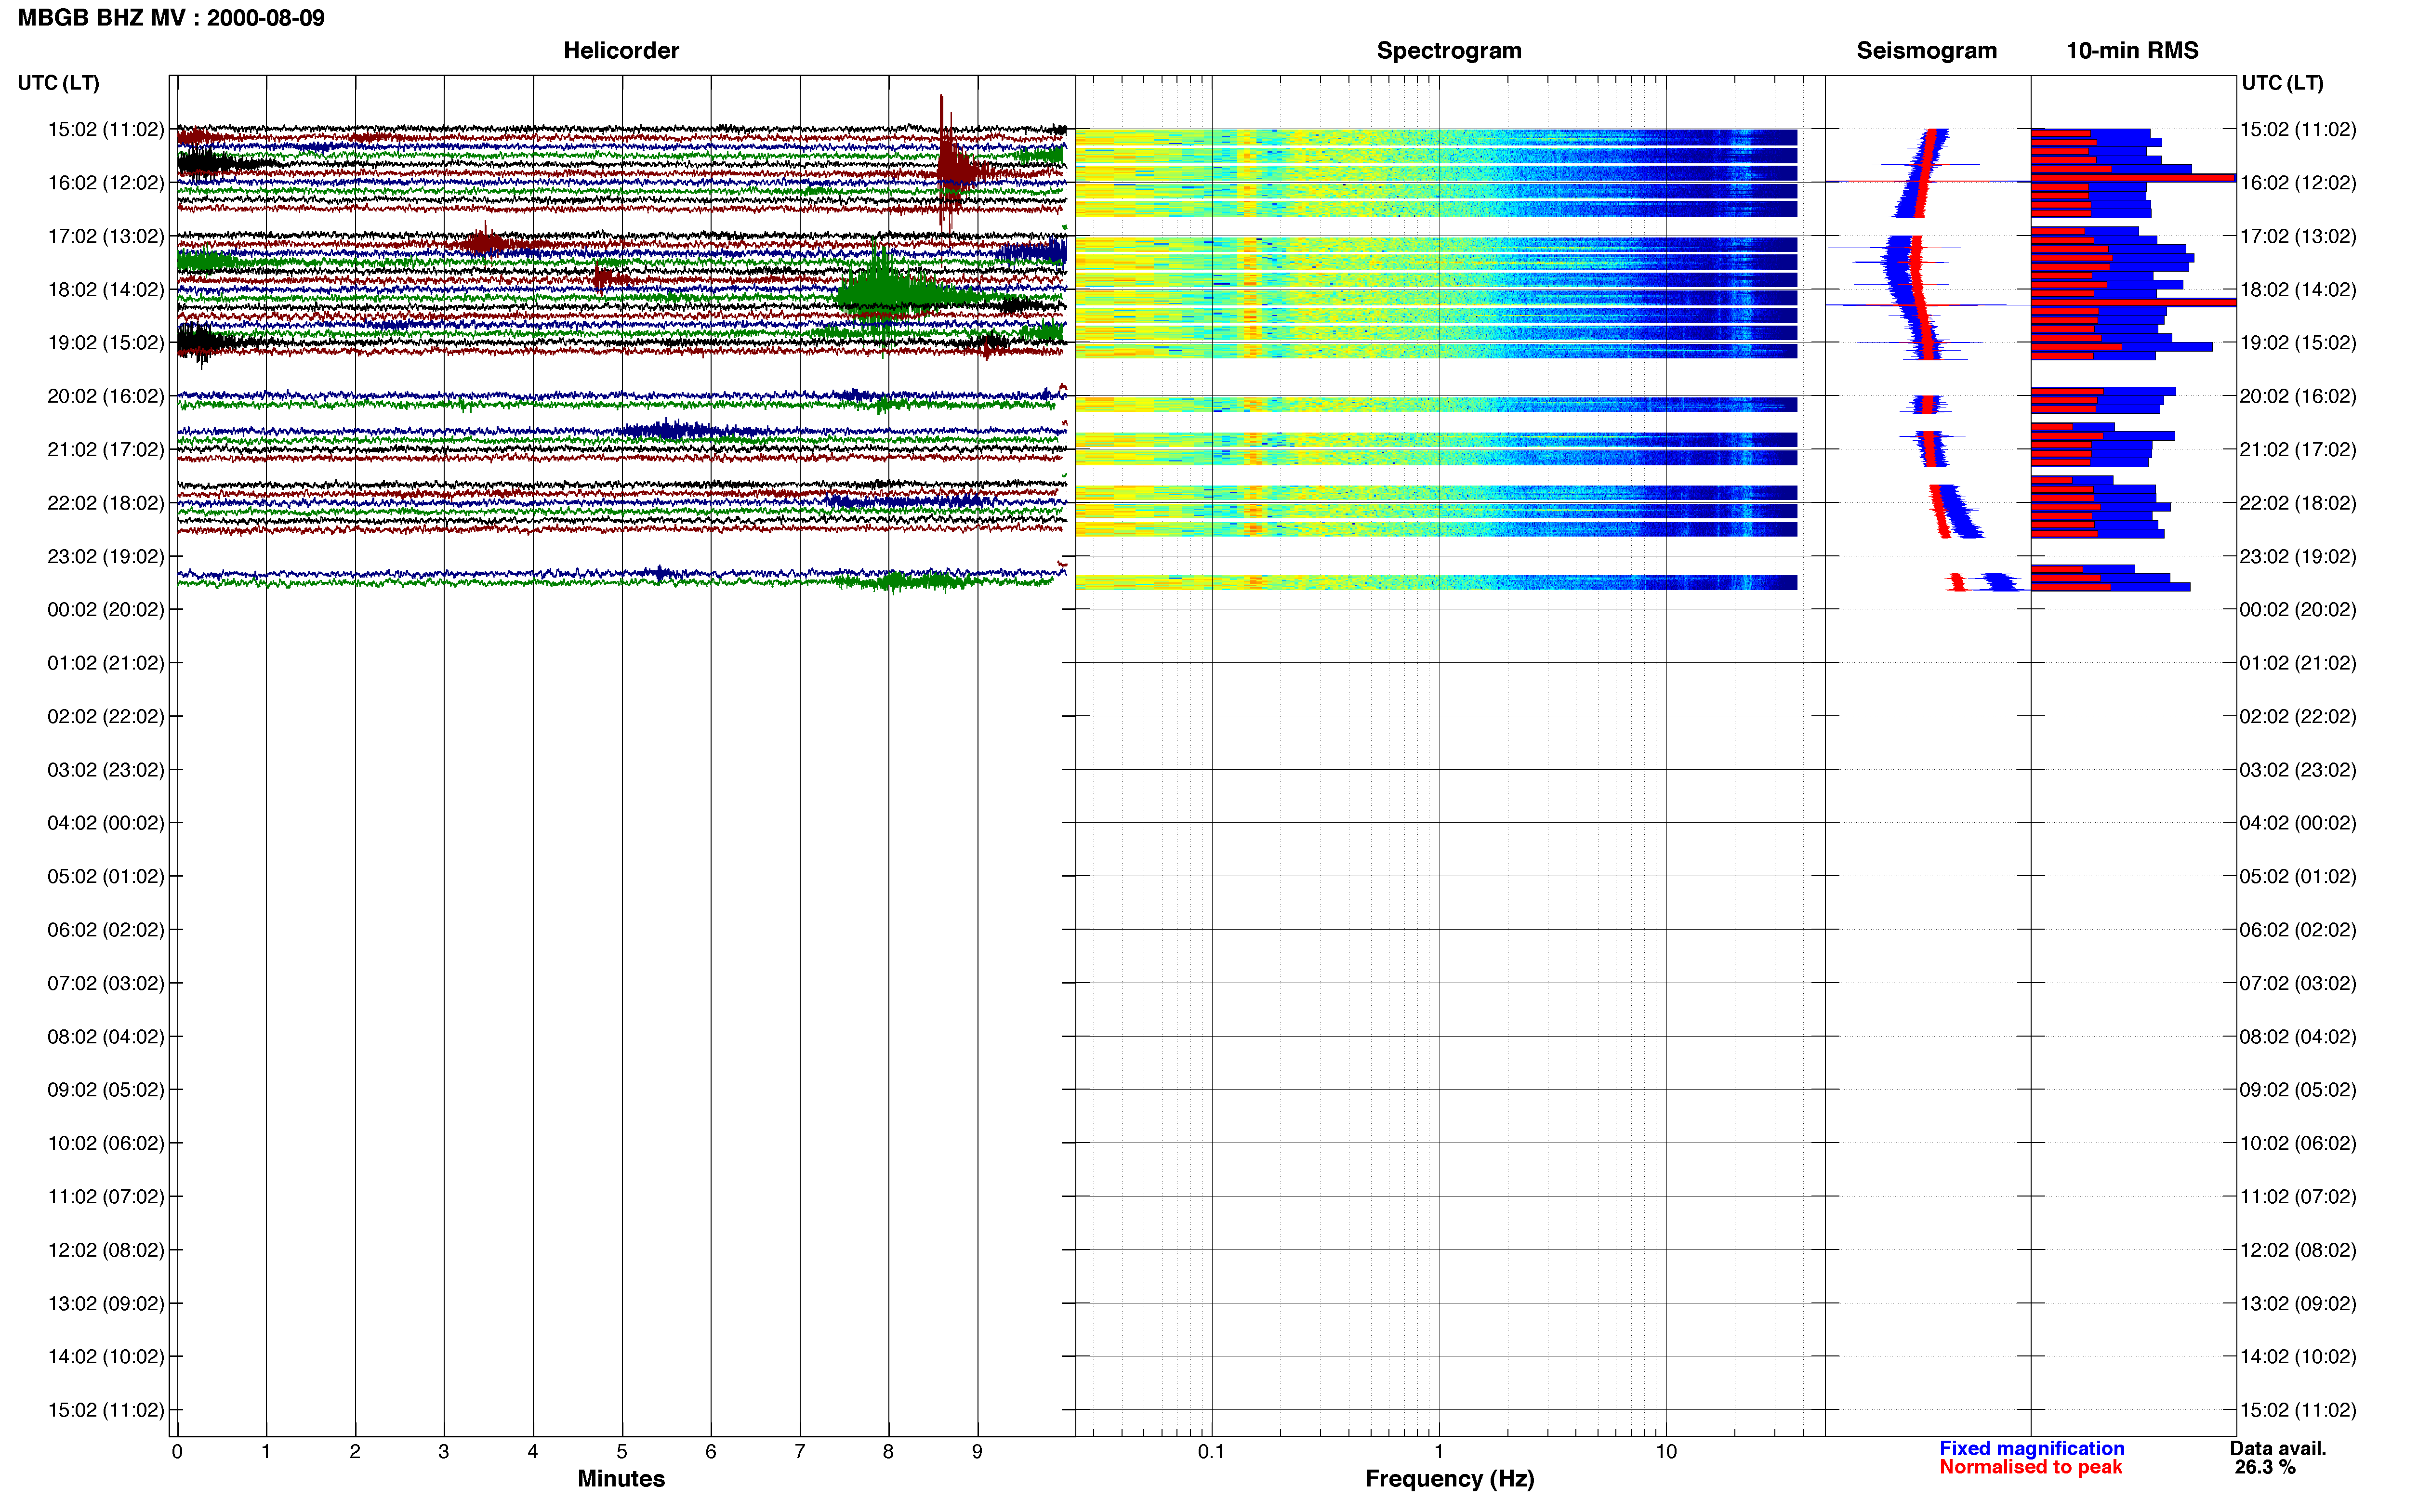This screenshot has width=2418, height=1512.
Task: Click the spectrogram band at 23:32 row
Action: click(x=1436, y=582)
